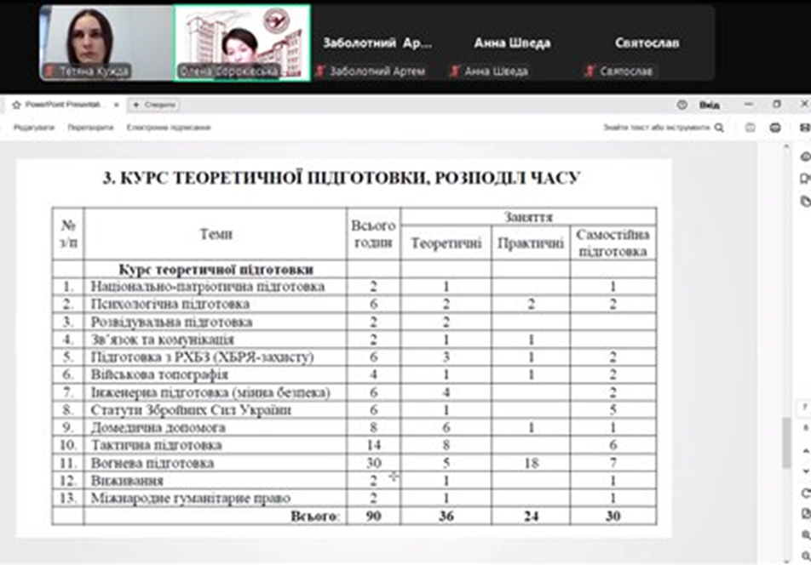Screen dimensions: 811x565
Task: Click the save icon next to search
Action: point(750,128)
